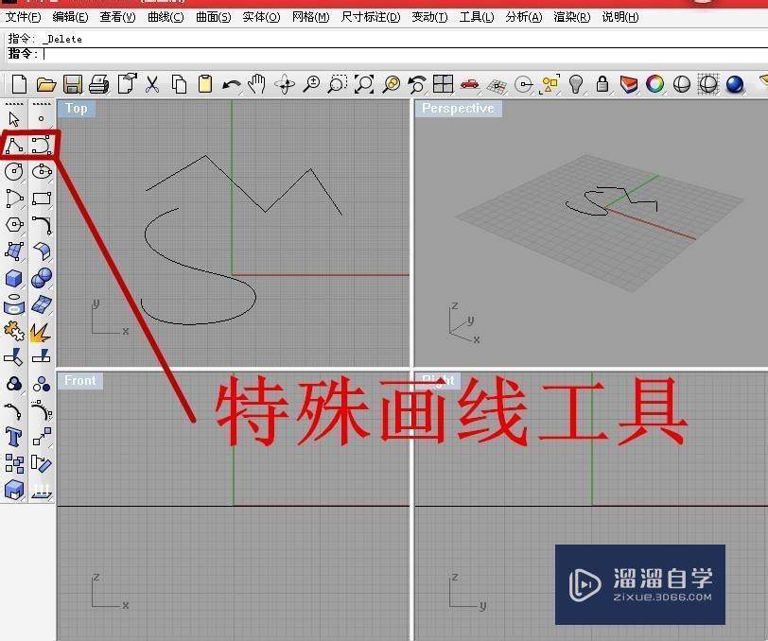Viewport: 768px width, 641px height.
Task: Select the Polyline tool
Action: tap(14, 145)
